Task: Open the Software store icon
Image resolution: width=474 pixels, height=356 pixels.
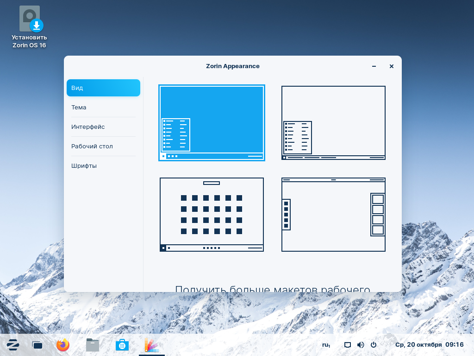Action: [122, 345]
